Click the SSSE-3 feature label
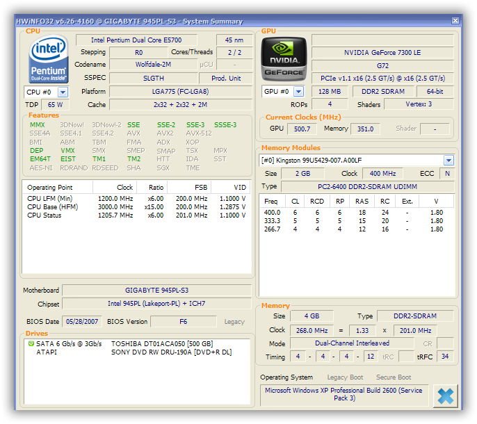The height and width of the screenshot is (424, 477). pyautogui.click(x=225, y=124)
